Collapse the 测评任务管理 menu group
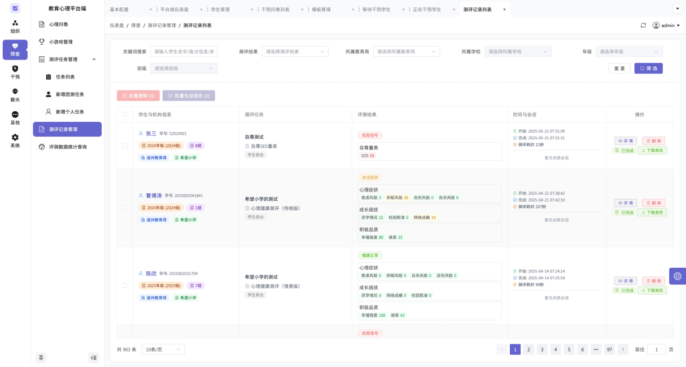This screenshot has width=686, height=367. click(x=93, y=60)
